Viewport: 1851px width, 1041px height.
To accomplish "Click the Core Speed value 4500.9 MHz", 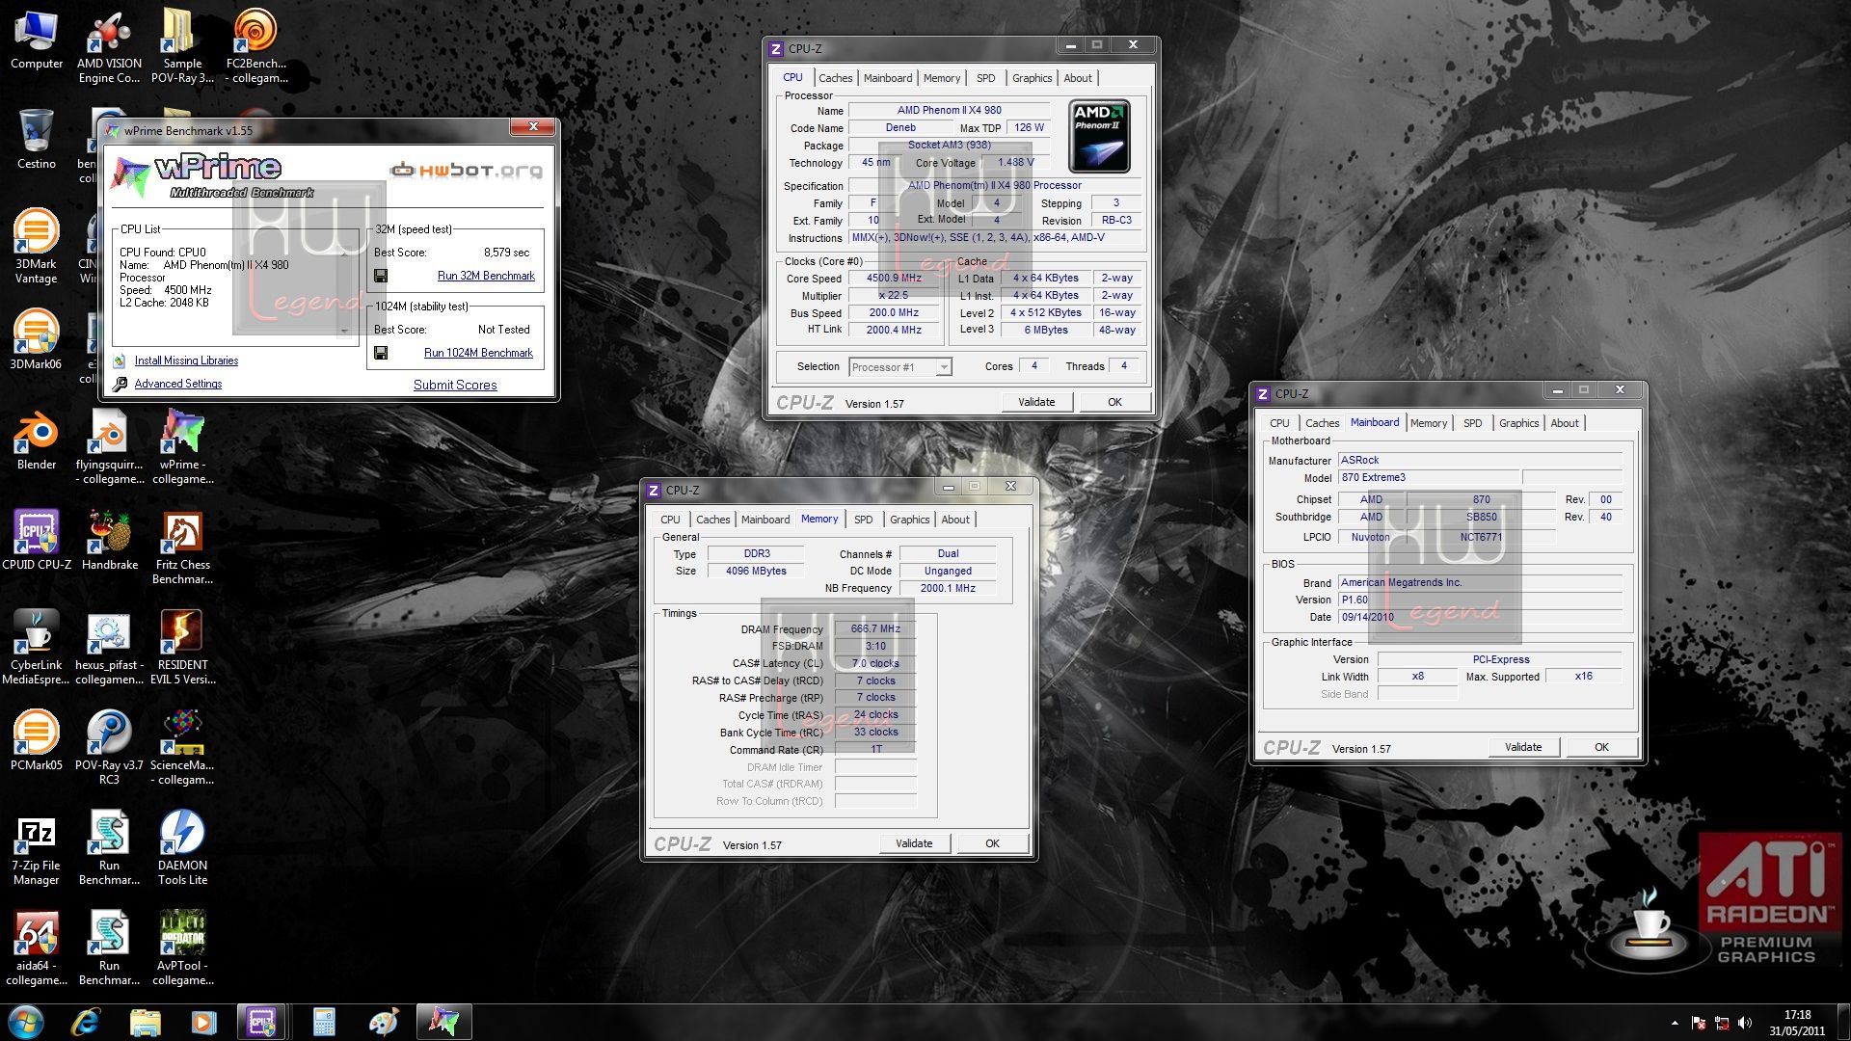I will click(x=894, y=279).
